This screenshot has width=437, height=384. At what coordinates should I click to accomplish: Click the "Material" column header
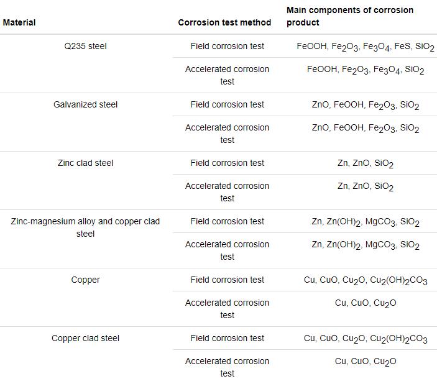pyautogui.click(x=19, y=22)
